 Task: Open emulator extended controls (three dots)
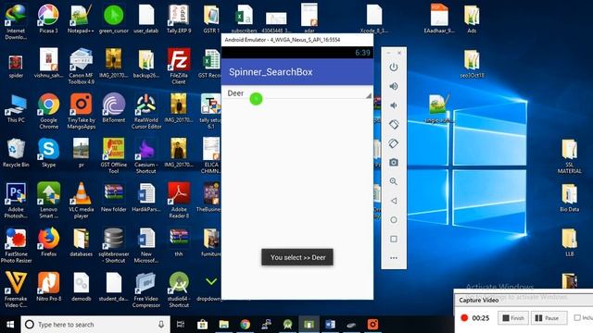pyautogui.click(x=394, y=258)
